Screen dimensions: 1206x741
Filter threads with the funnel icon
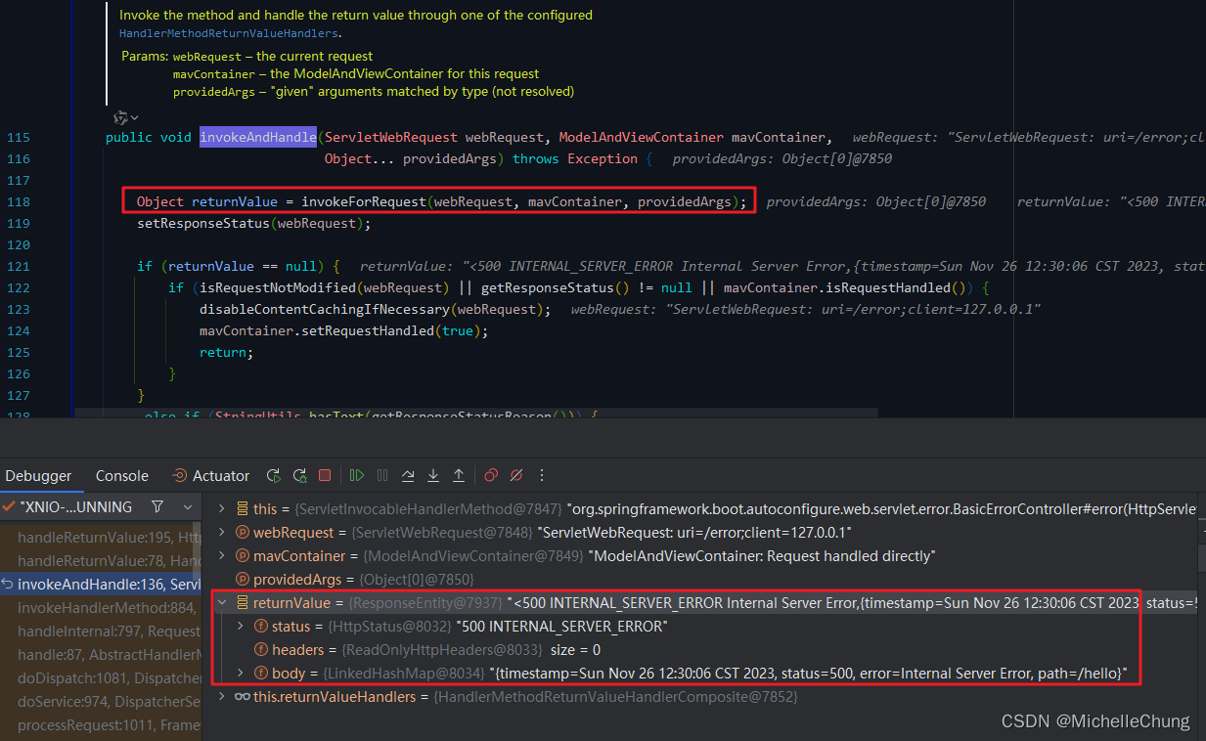click(x=156, y=507)
